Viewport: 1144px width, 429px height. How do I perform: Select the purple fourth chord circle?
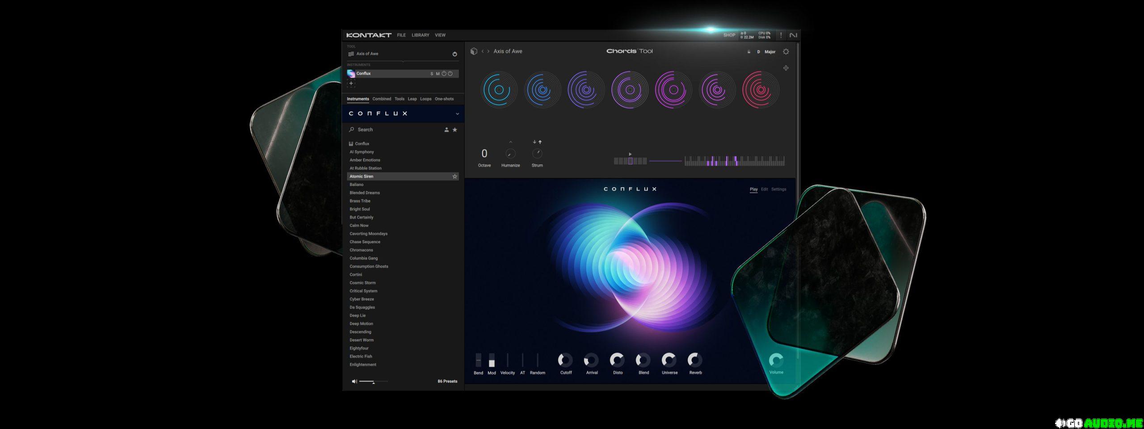click(630, 90)
